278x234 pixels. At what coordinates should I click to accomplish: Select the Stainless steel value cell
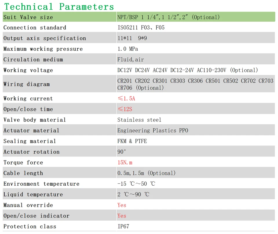(x=139, y=120)
